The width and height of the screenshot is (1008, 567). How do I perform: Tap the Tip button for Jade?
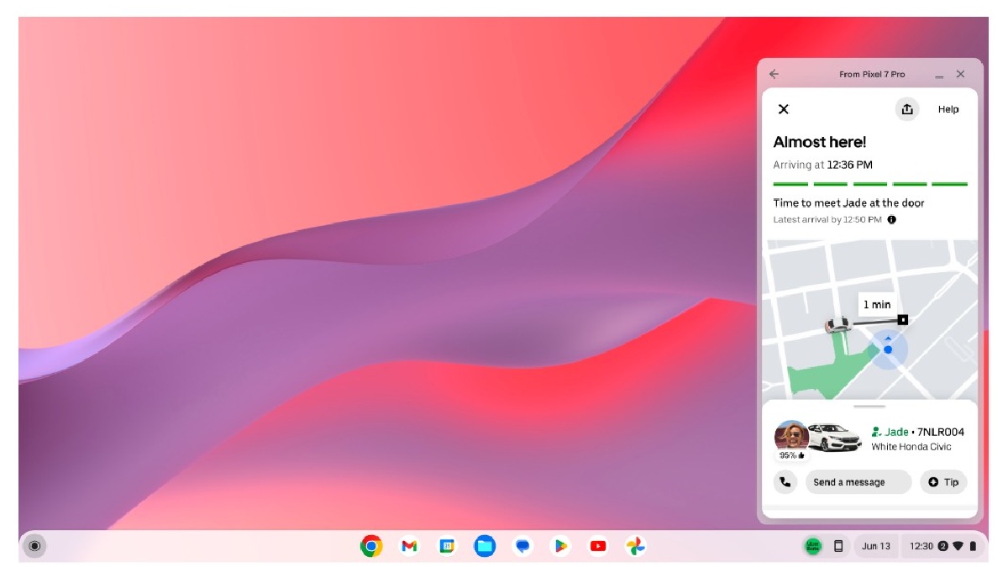pyautogui.click(x=943, y=481)
